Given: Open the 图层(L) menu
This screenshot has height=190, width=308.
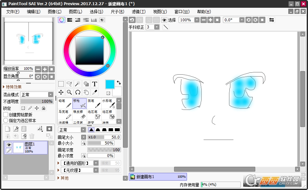Looking at the screenshot, I should 75,12.
